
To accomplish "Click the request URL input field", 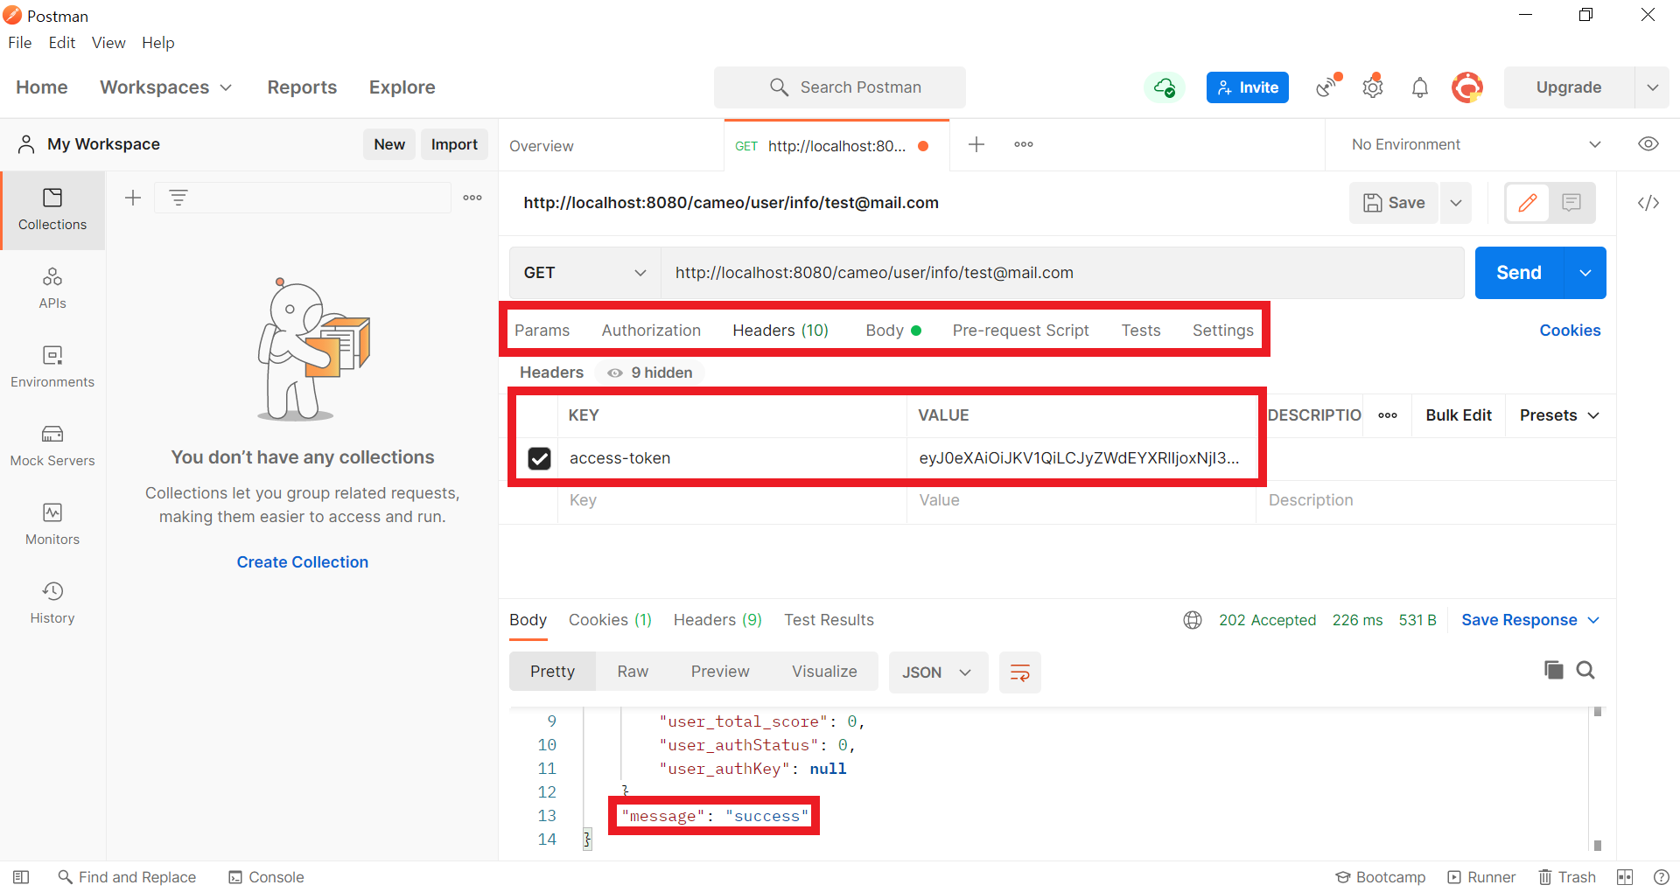I will coord(1062,273).
